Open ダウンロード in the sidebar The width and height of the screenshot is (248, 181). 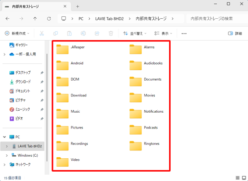point(23,82)
